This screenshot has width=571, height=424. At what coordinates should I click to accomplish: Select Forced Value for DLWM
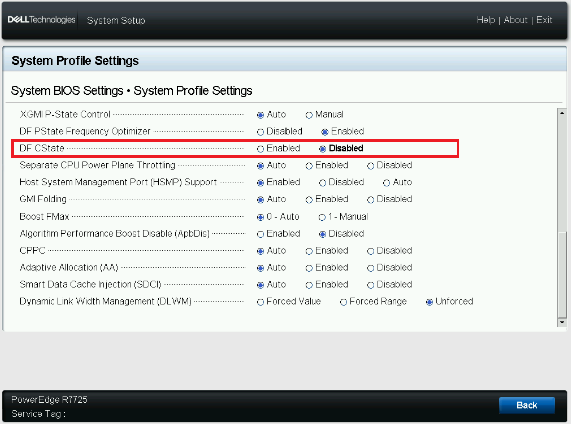tap(261, 302)
